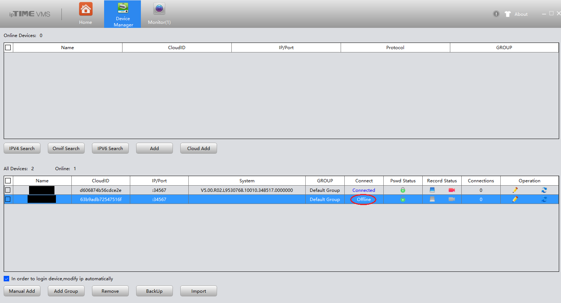Disable modify IP automatically checkbox
The image size is (561, 303).
click(x=6, y=279)
